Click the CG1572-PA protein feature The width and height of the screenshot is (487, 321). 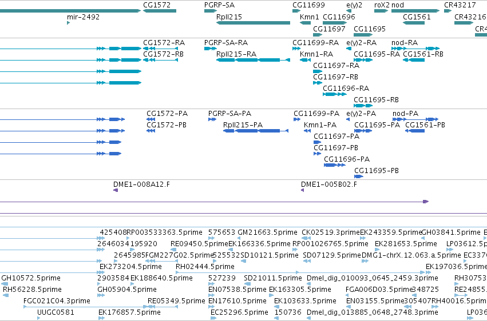(151, 119)
